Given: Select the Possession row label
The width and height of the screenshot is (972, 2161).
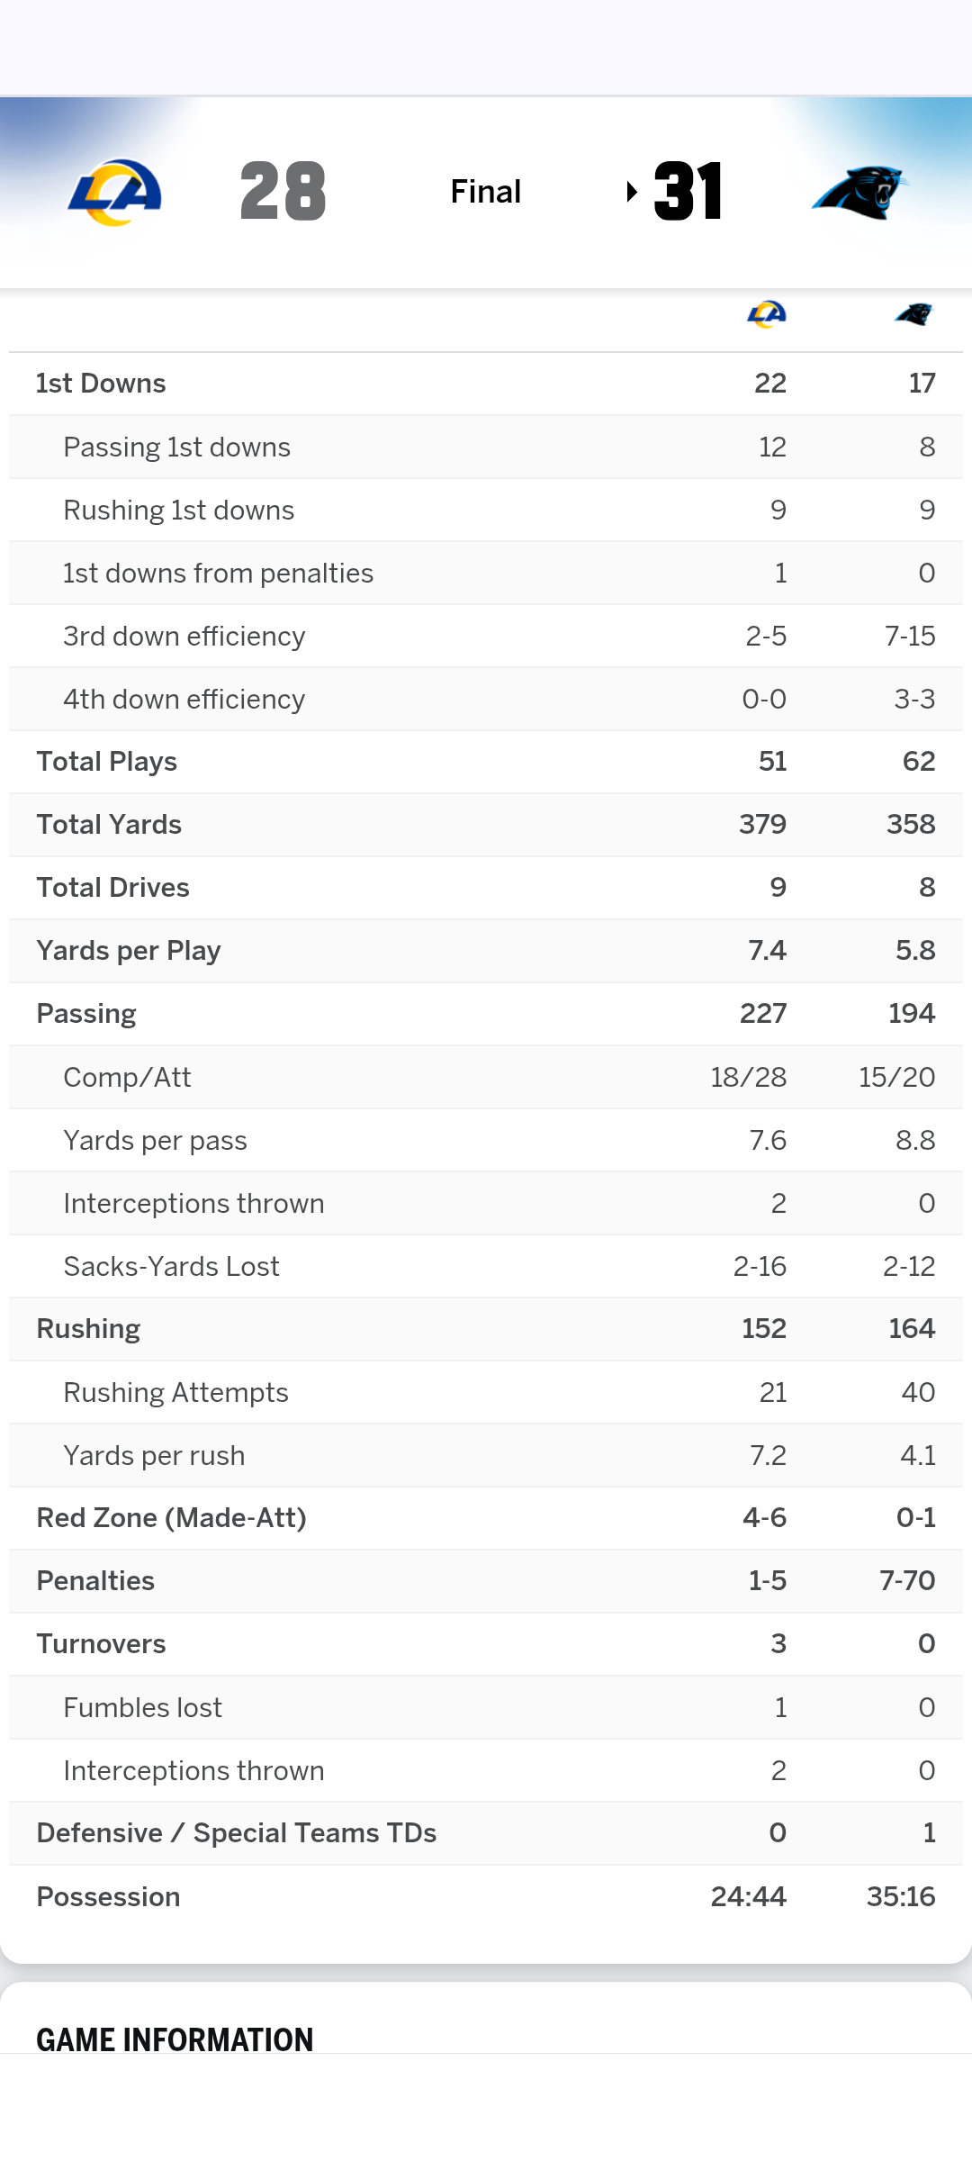Looking at the screenshot, I should pyautogui.click(x=108, y=1897).
